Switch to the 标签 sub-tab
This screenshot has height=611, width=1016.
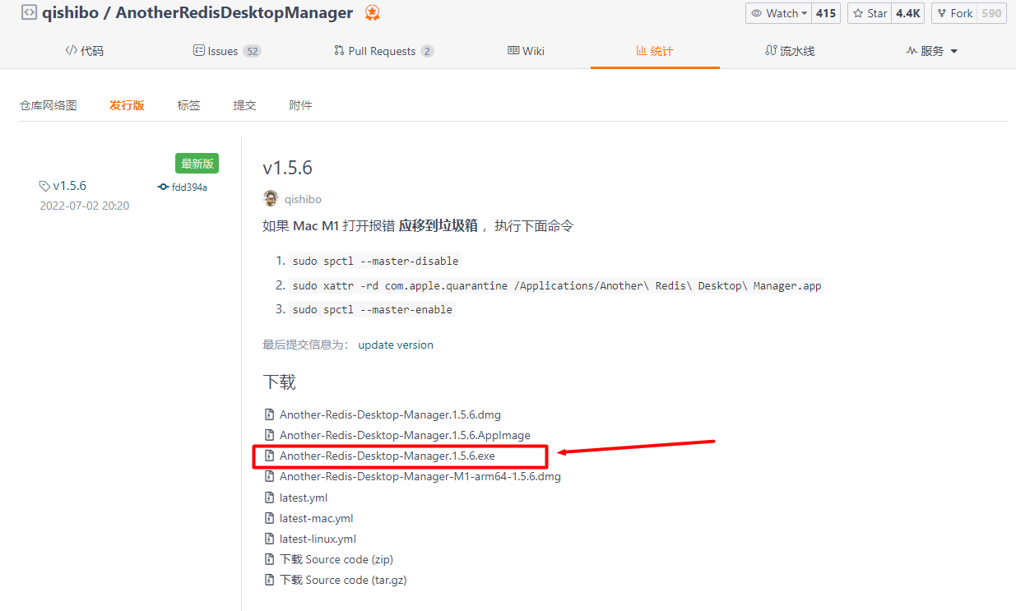(x=188, y=105)
